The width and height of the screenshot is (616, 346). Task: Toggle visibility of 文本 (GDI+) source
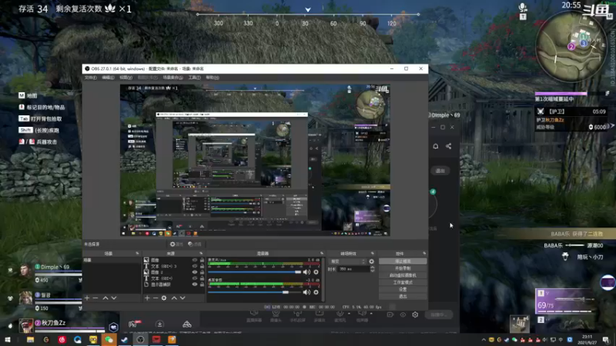tap(195, 278)
